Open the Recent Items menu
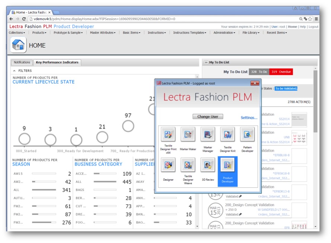Screen dimensions: 331x243 277,33
